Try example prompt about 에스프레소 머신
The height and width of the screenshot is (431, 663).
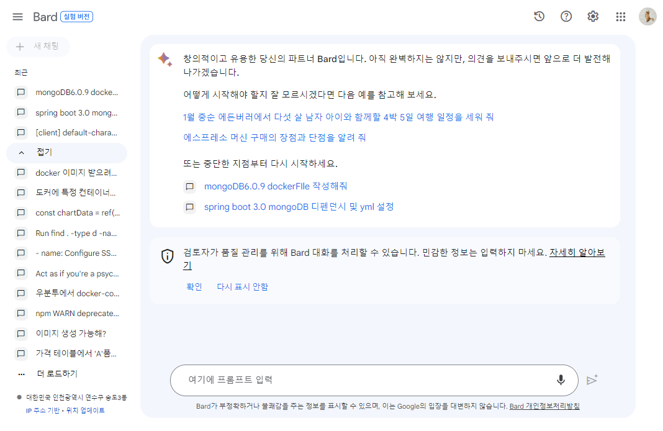pyautogui.click(x=274, y=137)
